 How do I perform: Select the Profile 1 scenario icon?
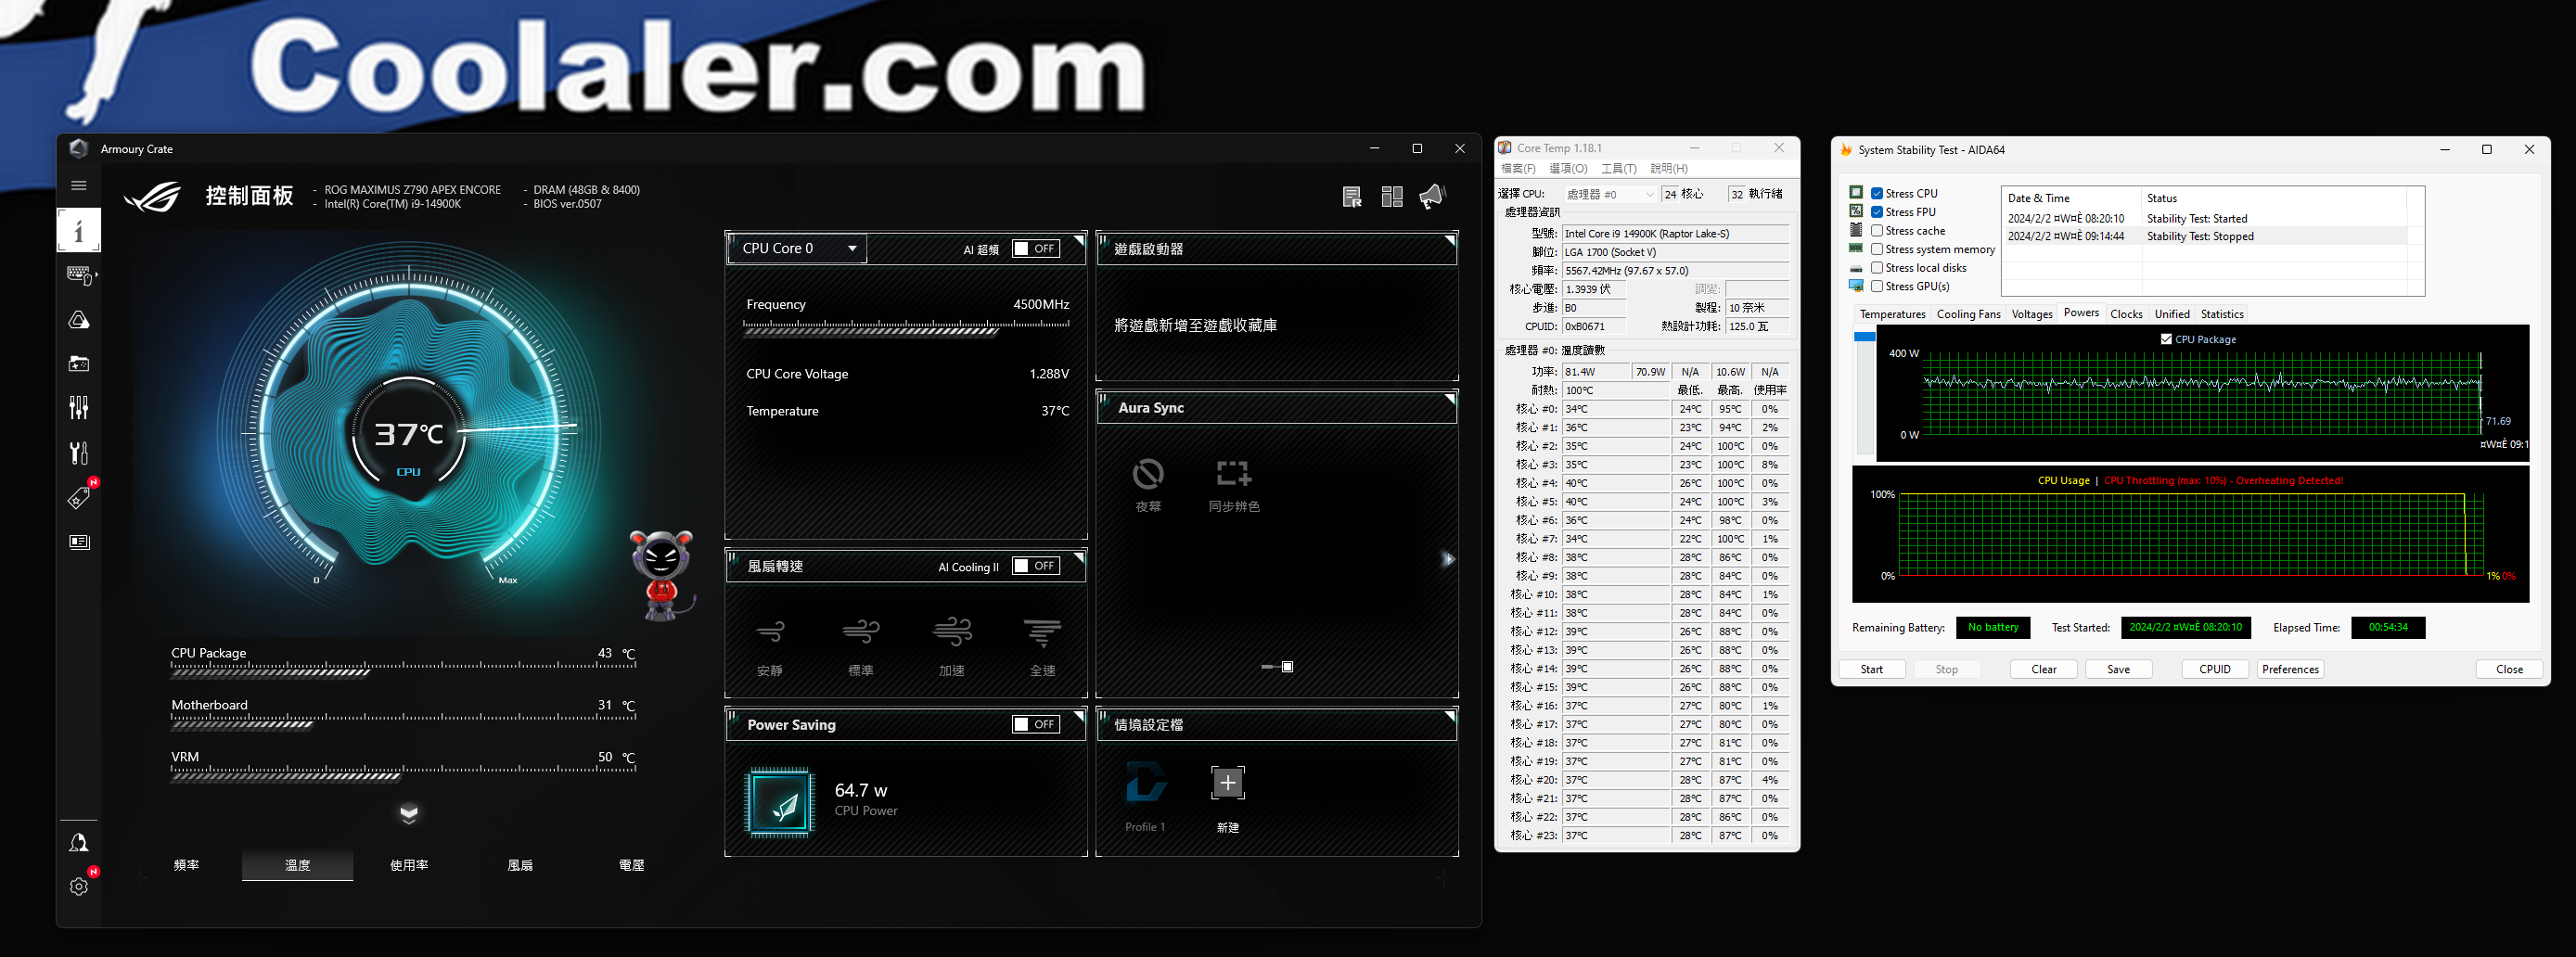[1146, 783]
